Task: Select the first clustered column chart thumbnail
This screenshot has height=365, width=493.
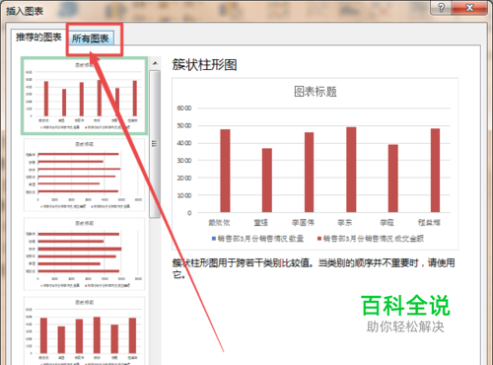Action: pos(84,96)
